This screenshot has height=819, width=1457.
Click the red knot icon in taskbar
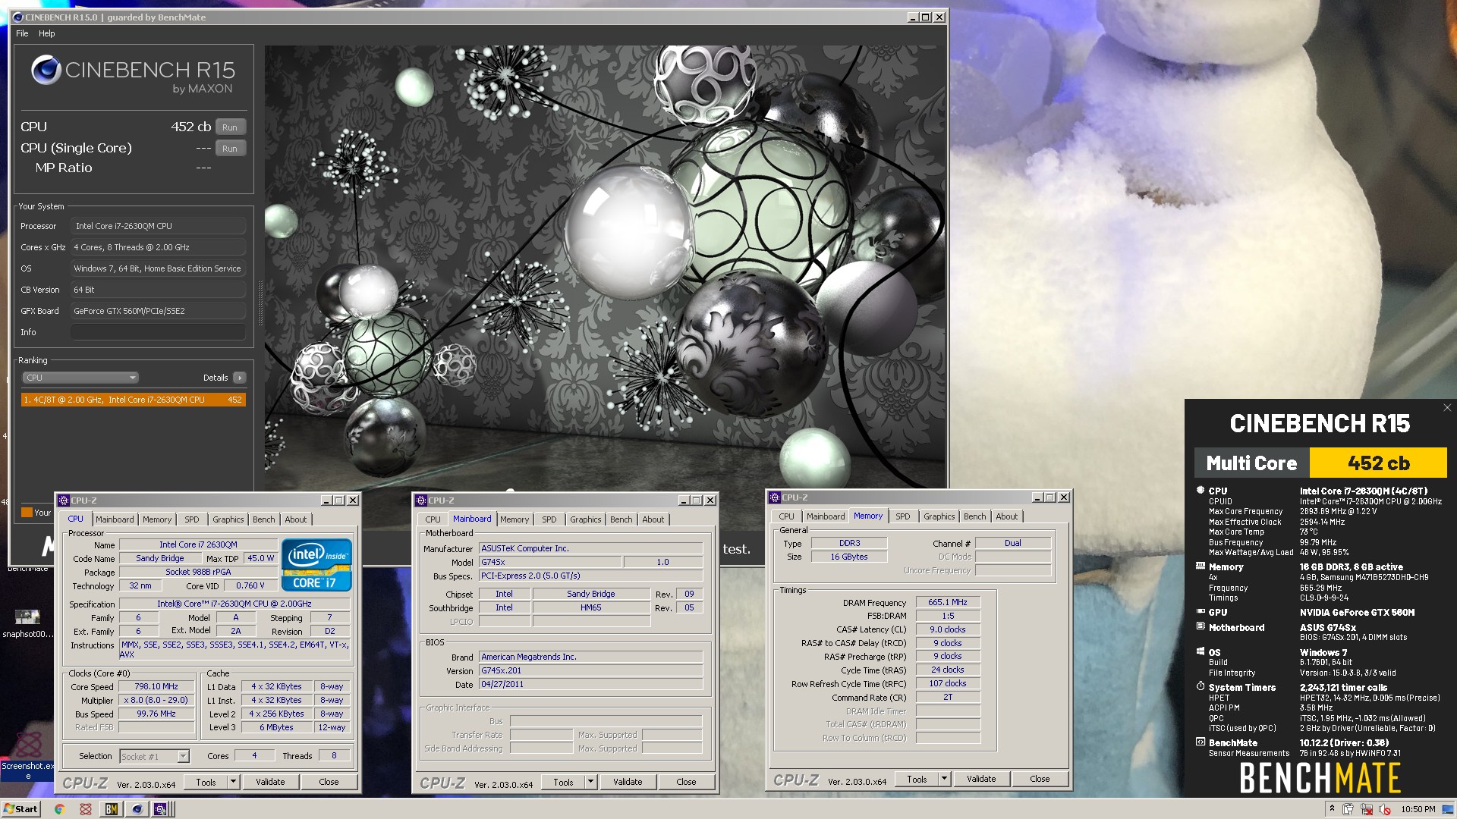click(86, 809)
